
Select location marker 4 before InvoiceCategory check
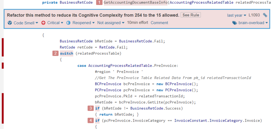[91, 121]
